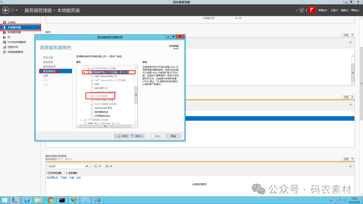Sort by the 服务器名称 column header
363x204 pixels.
(x=52, y=178)
